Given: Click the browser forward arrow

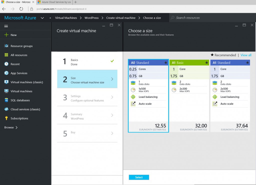Looking at the screenshot, I should click(12, 9).
